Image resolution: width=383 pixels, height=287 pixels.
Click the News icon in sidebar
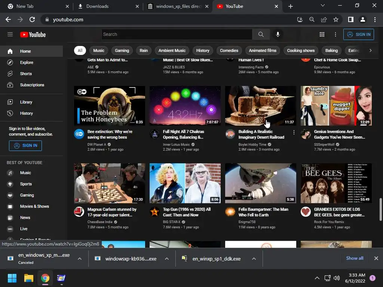(x=10, y=218)
